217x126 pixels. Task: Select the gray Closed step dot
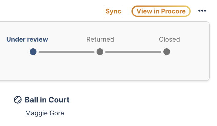[167, 52]
